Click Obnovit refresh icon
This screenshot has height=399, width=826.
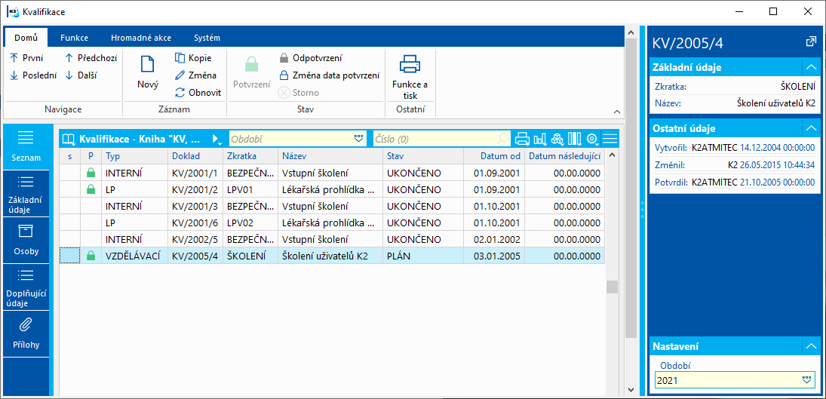coord(180,93)
